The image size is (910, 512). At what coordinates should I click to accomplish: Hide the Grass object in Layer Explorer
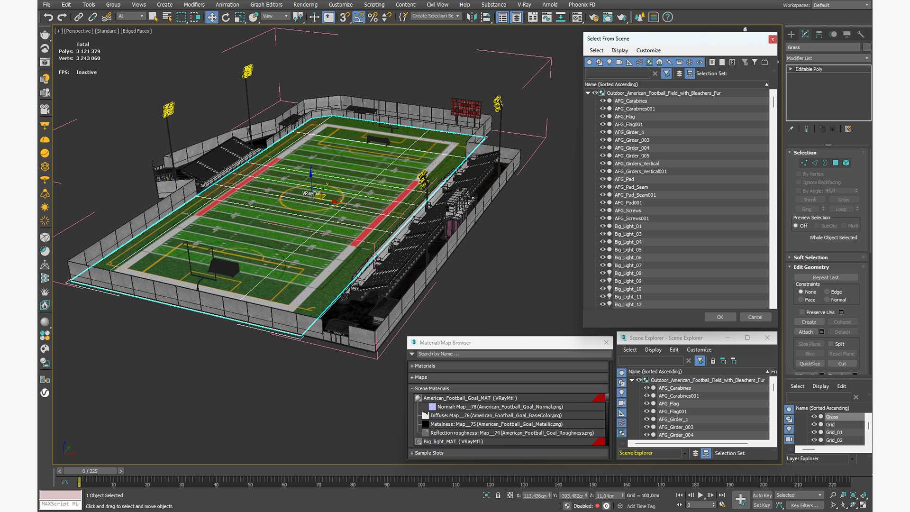pyautogui.click(x=814, y=417)
